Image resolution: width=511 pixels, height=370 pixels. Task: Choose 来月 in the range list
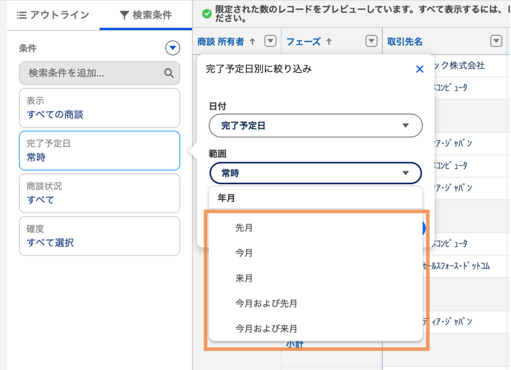244,278
